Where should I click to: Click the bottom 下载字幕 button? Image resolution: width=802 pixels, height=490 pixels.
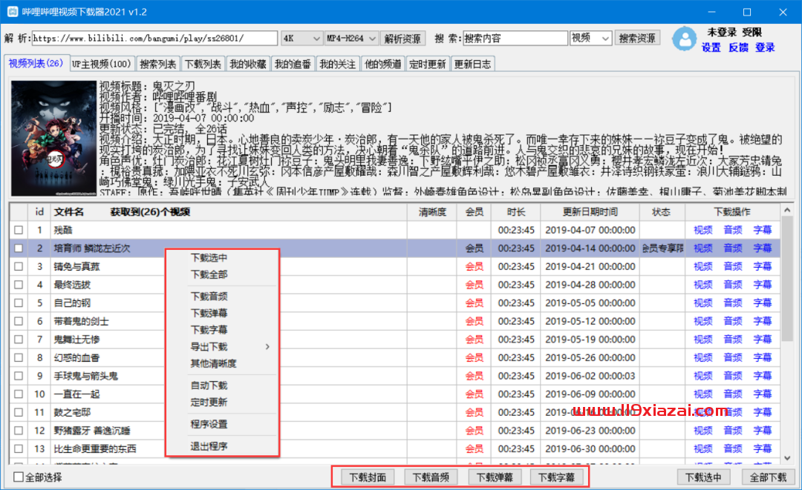pyautogui.click(x=556, y=477)
